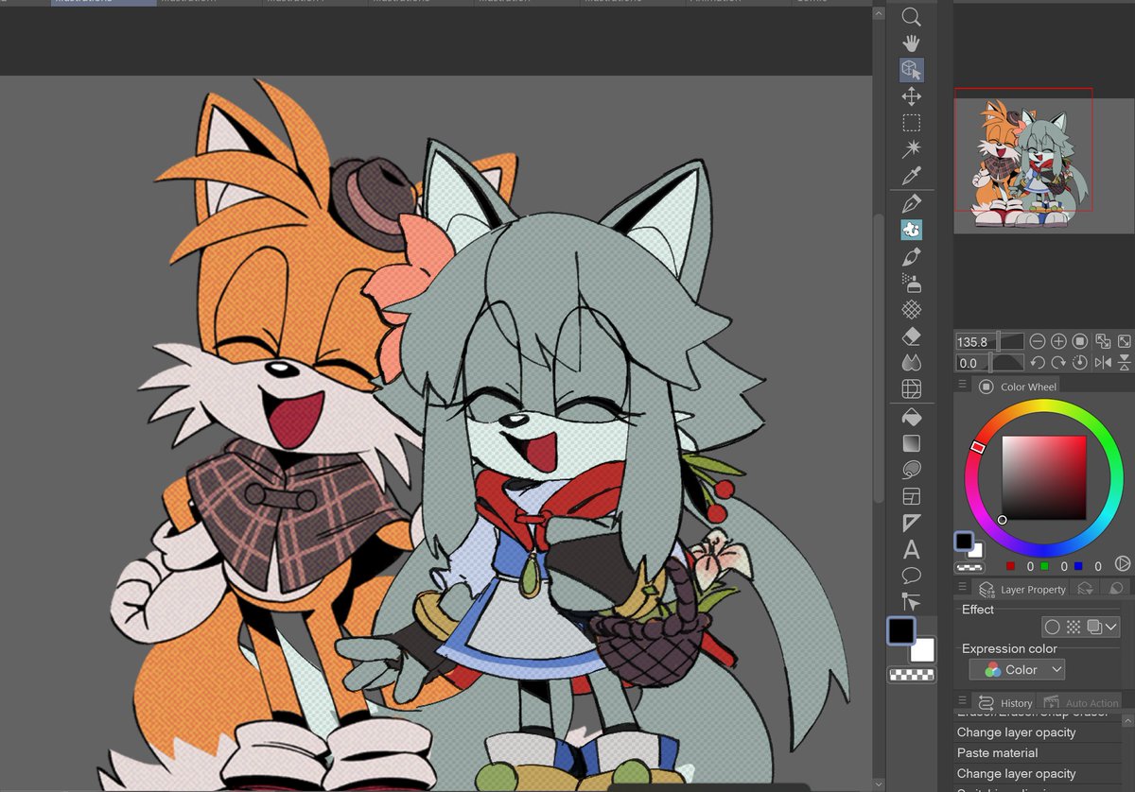Image resolution: width=1135 pixels, height=792 pixels.
Task: Select the Zoom tool
Action: [x=911, y=16]
